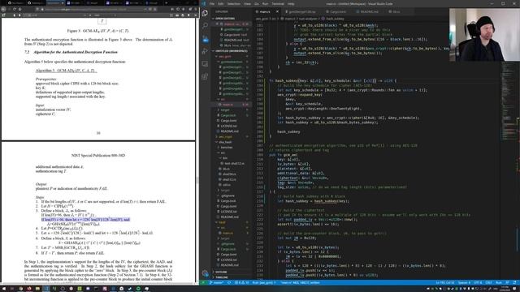Open Extensions view in activity bar
520x292 pixels.
pos(206,76)
